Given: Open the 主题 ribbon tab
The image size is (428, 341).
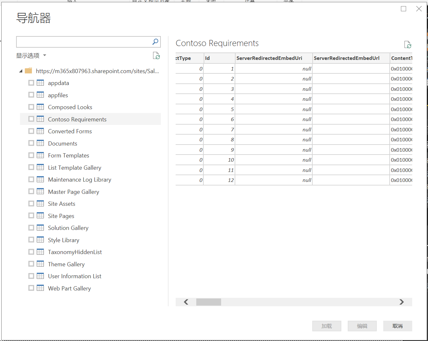Looking at the screenshot, I should (186, 1).
